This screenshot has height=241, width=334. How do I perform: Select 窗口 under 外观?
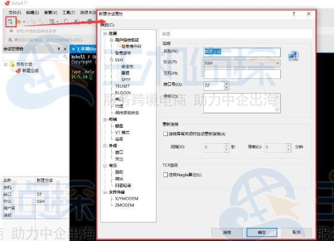coord(119,152)
